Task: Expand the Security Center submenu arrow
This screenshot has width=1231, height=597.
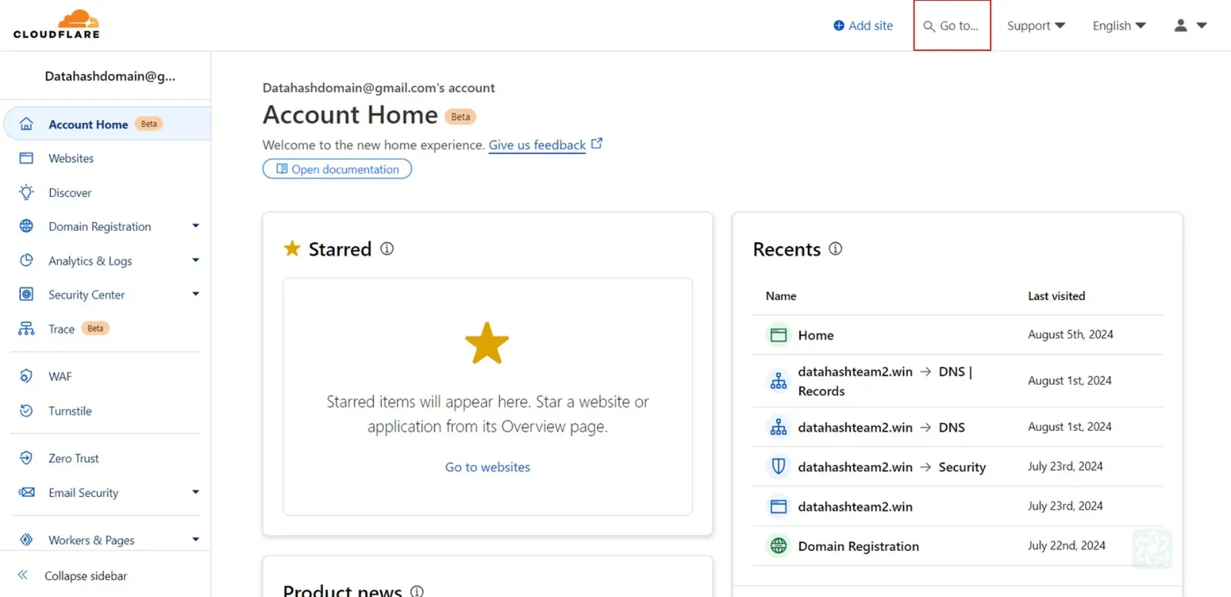Action: coord(195,294)
